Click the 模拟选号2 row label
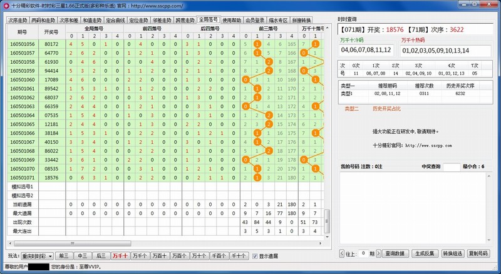This screenshot has width=501, height=274. point(23,196)
